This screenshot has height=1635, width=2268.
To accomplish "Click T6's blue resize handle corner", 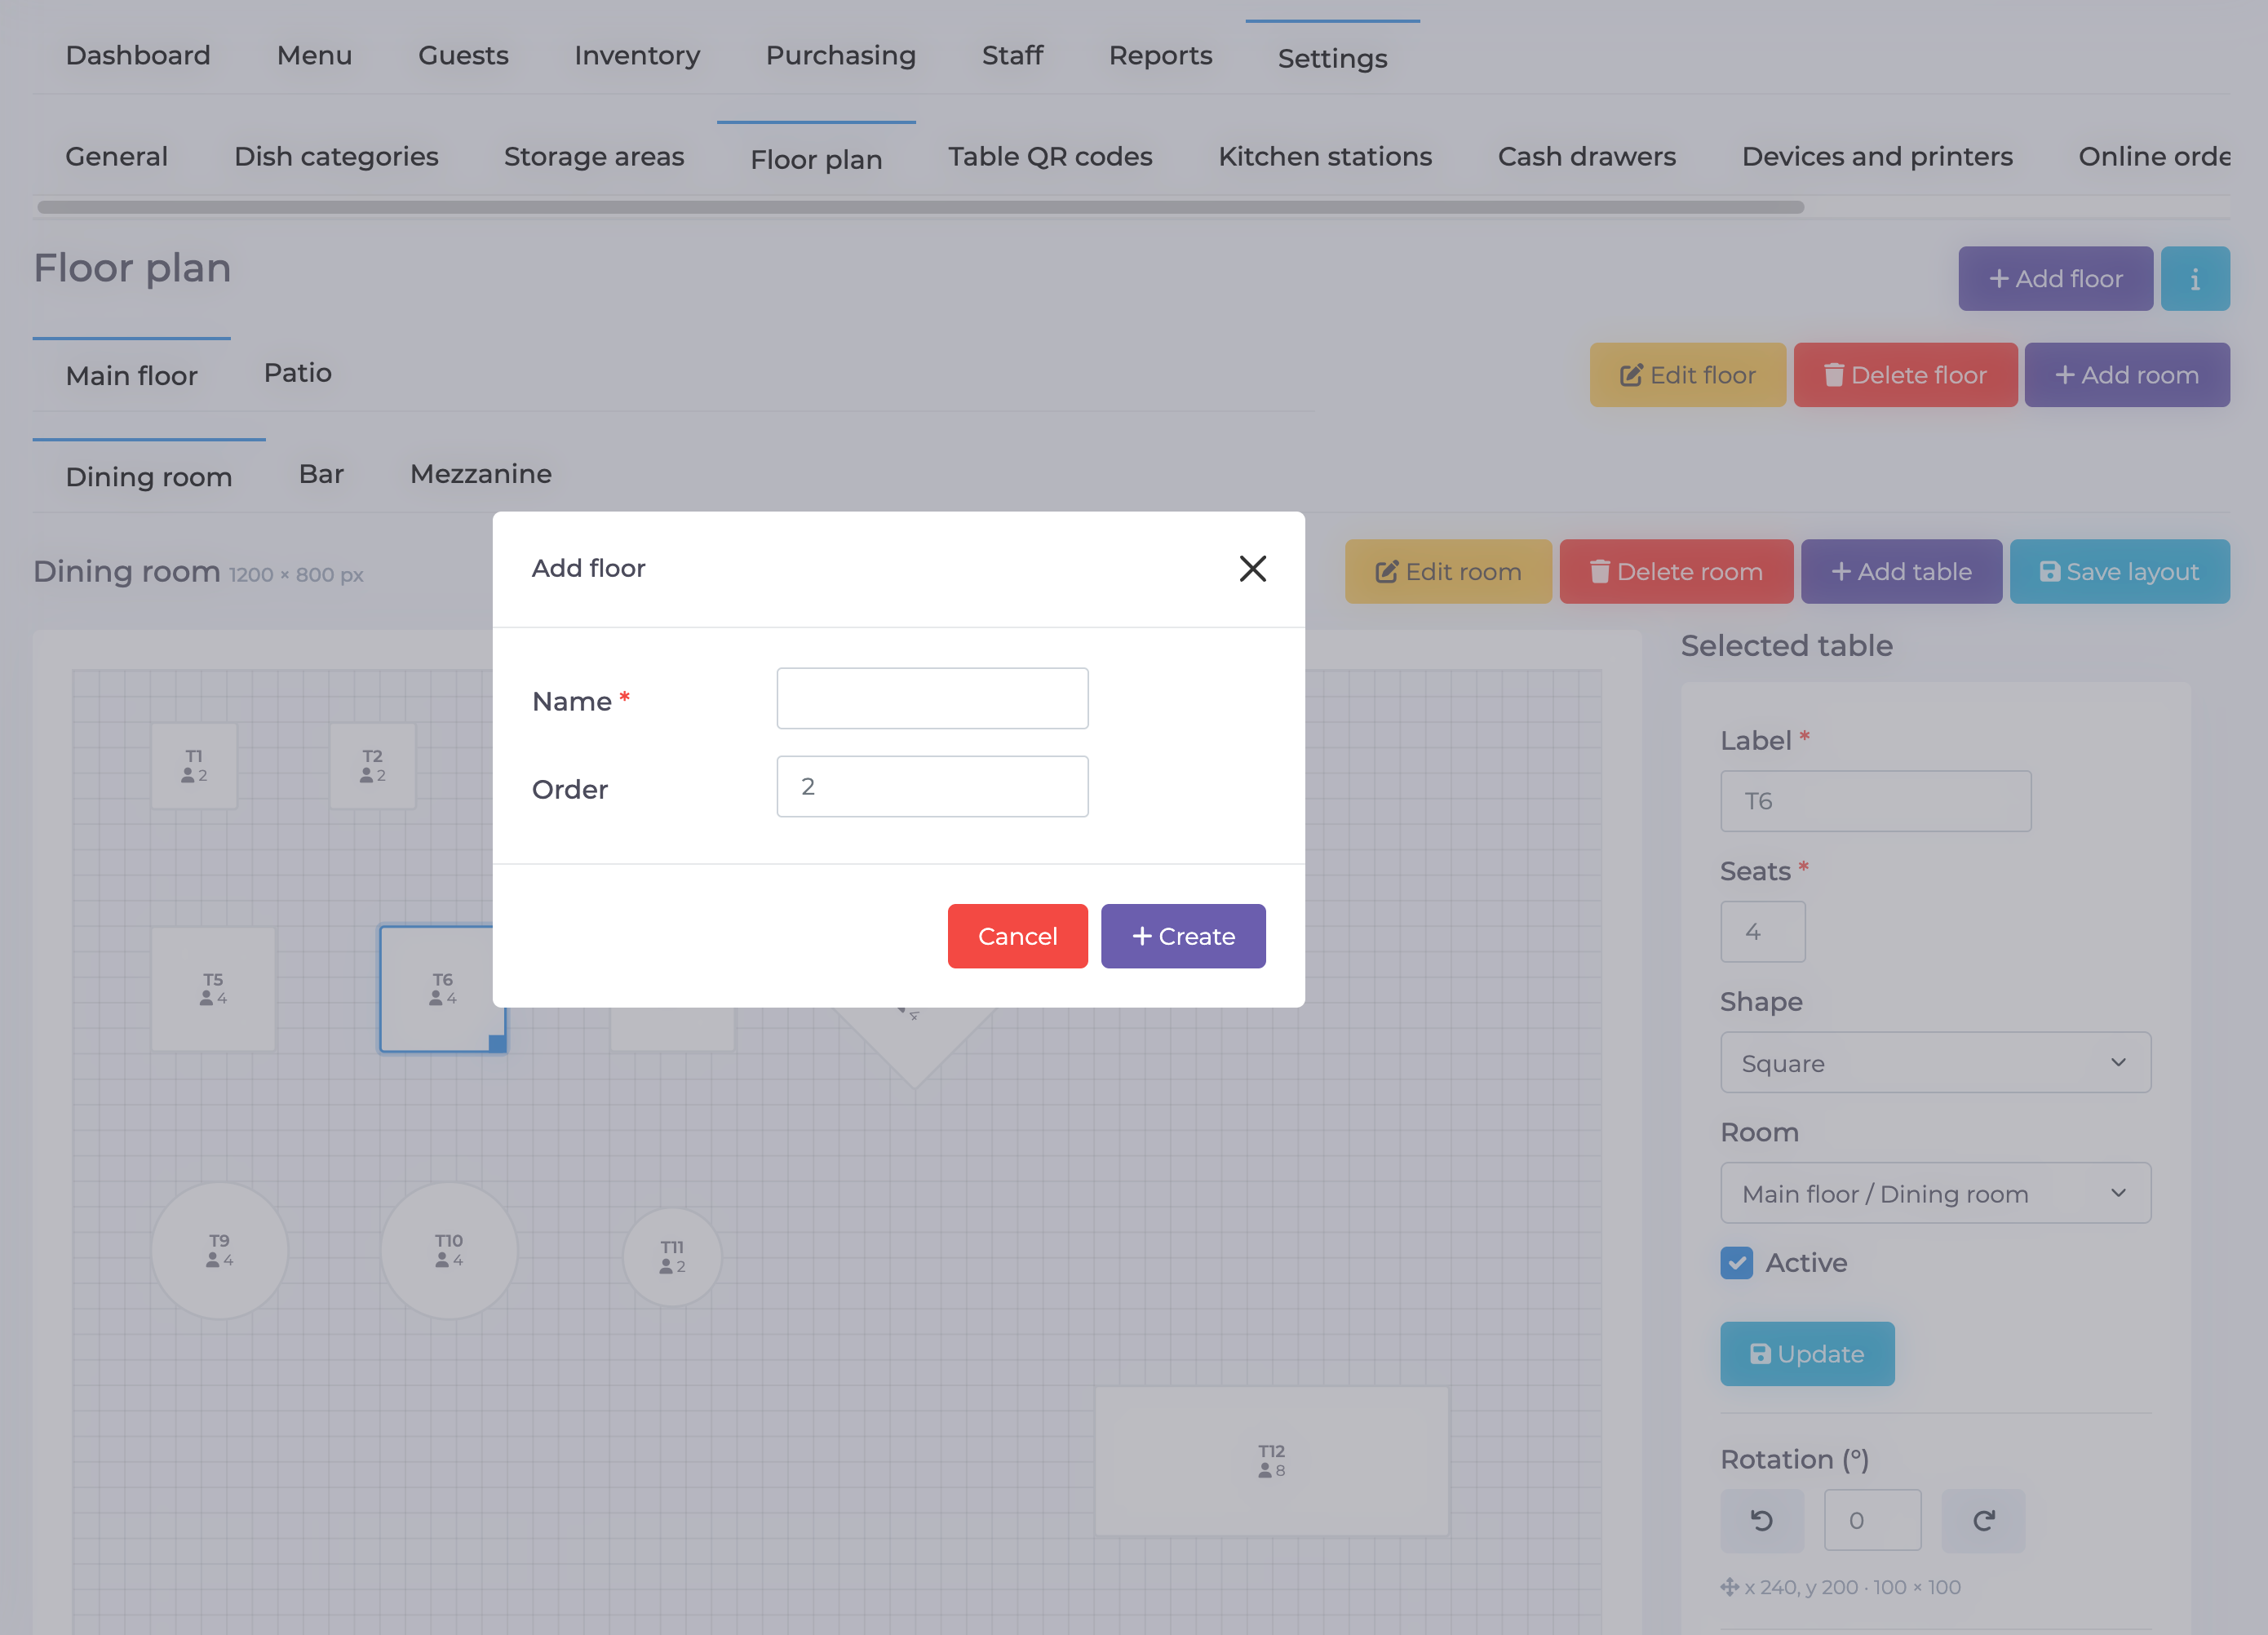I will (497, 1043).
